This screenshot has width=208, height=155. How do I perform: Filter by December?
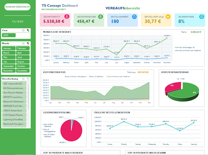point(23,71)
